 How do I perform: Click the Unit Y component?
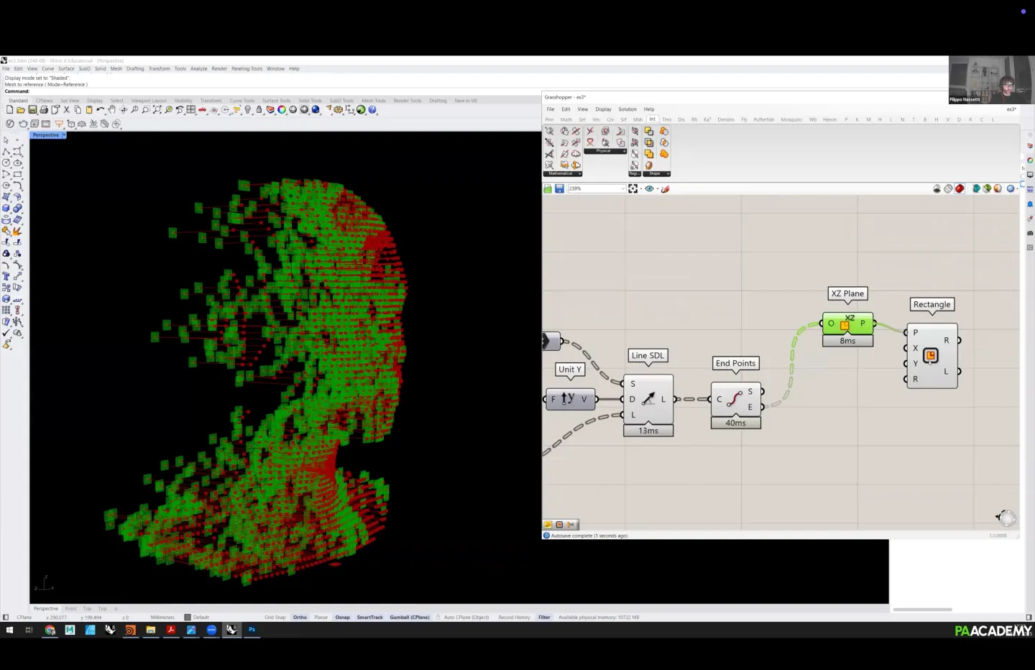click(569, 399)
